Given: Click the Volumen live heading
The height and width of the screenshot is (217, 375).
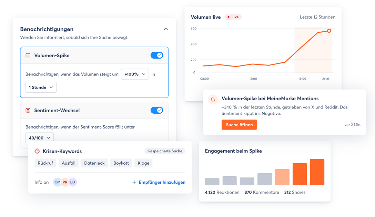Looking at the screenshot, I should pos(206,17).
